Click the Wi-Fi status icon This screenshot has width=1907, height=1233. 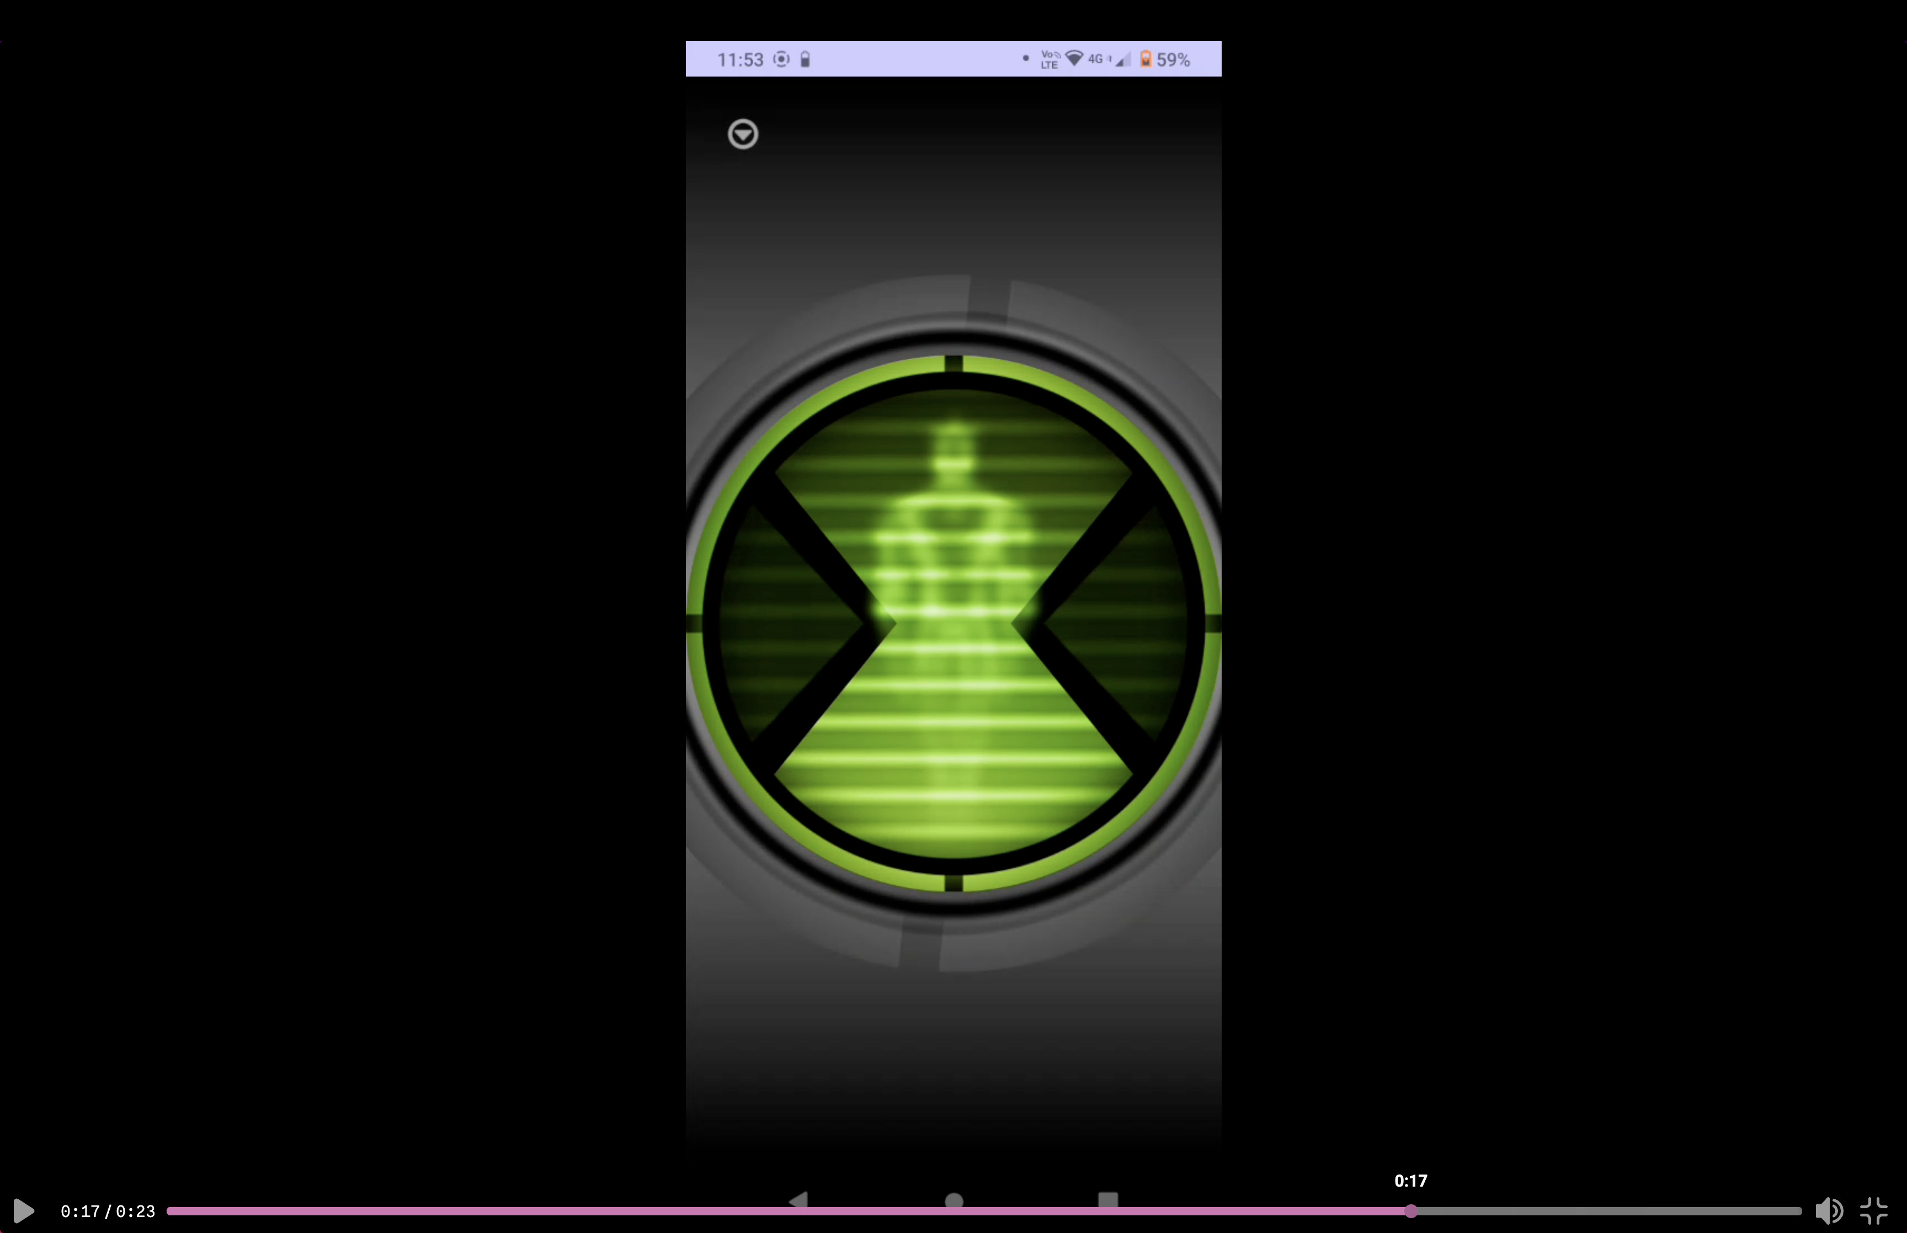point(1074,59)
